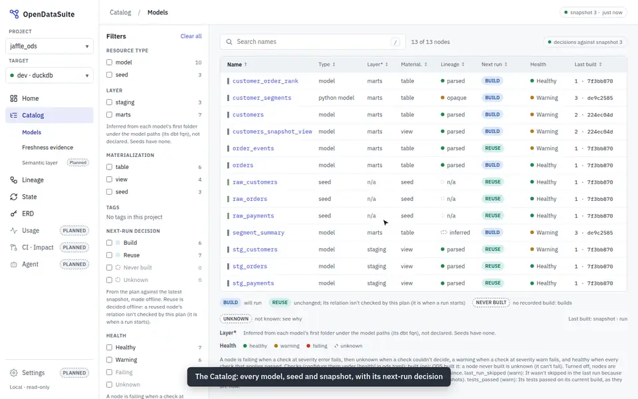Click the green dot in snapshot 3 badge
This screenshot has height=399, width=638.
pyautogui.click(x=566, y=13)
